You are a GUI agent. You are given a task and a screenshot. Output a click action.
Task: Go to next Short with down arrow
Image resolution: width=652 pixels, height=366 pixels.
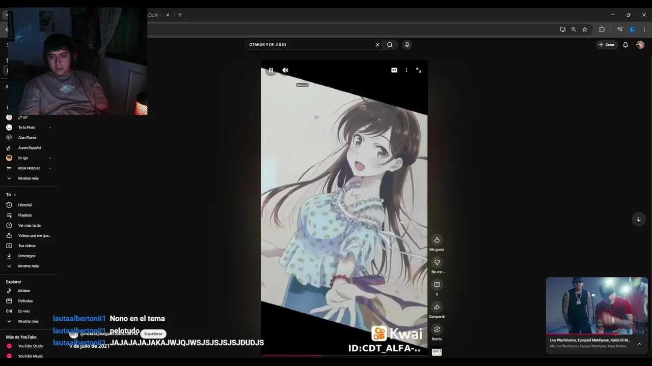point(638,219)
